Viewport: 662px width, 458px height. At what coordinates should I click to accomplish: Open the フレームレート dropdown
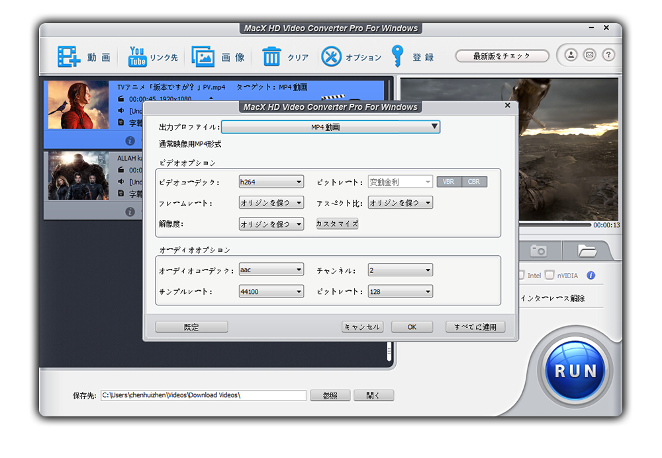pos(271,203)
